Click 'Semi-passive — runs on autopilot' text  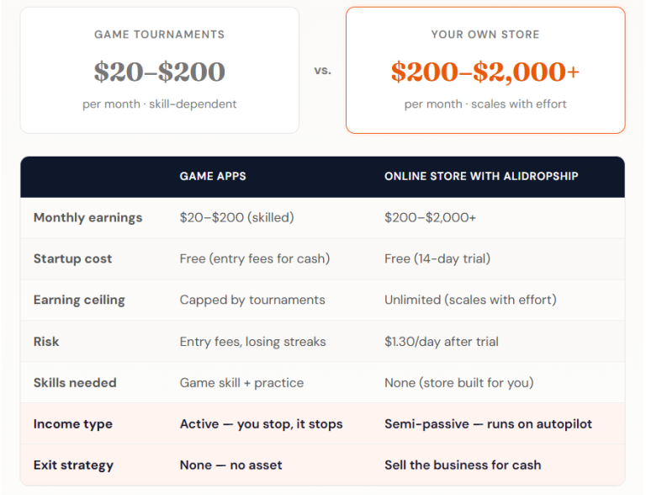click(x=488, y=423)
